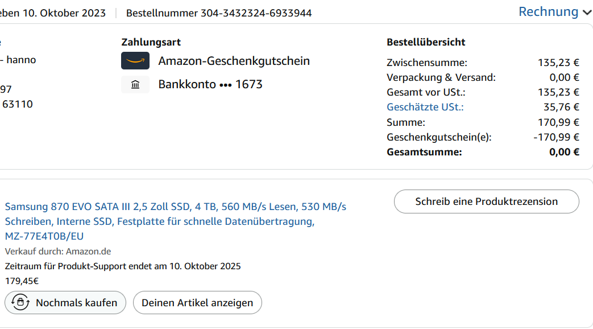593x329 pixels.
Task: Open the Rechnung dropdown menu
Action: pyautogui.click(x=548, y=11)
